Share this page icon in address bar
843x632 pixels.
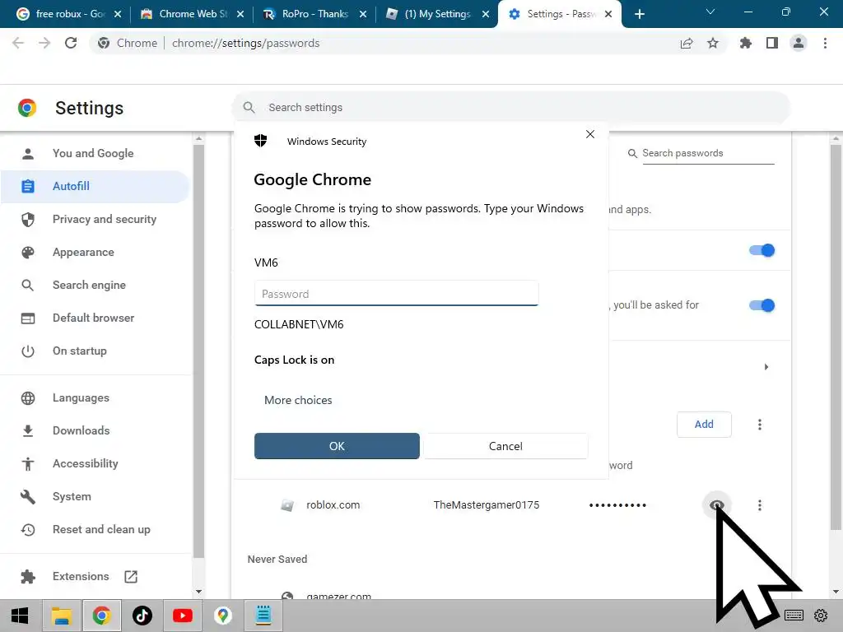pyautogui.click(x=687, y=43)
